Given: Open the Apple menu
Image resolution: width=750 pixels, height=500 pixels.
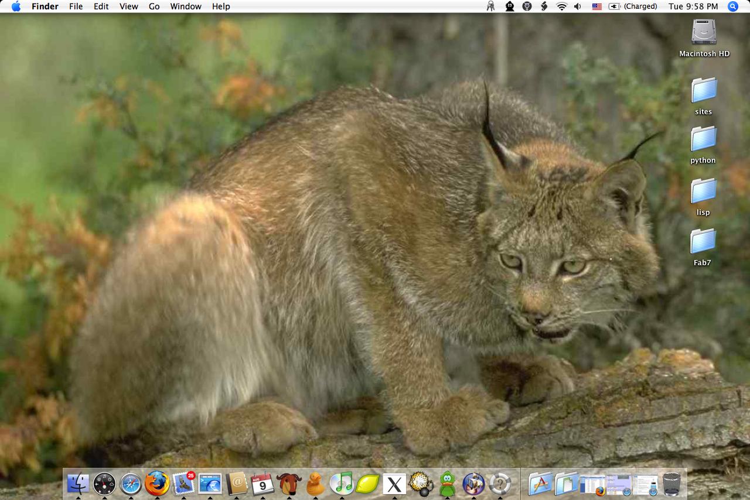Looking at the screenshot, I should point(16,6).
